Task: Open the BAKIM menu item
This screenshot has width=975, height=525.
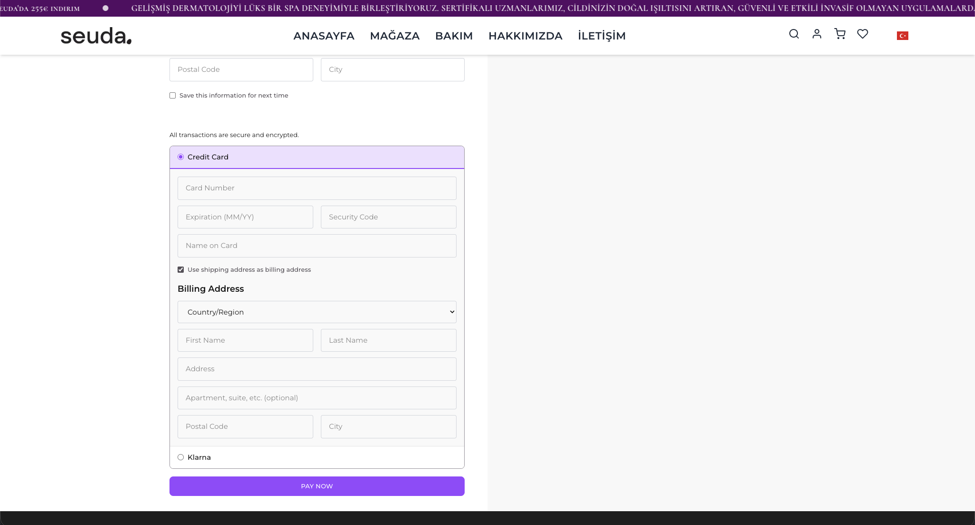Action: tap(454, 36)
